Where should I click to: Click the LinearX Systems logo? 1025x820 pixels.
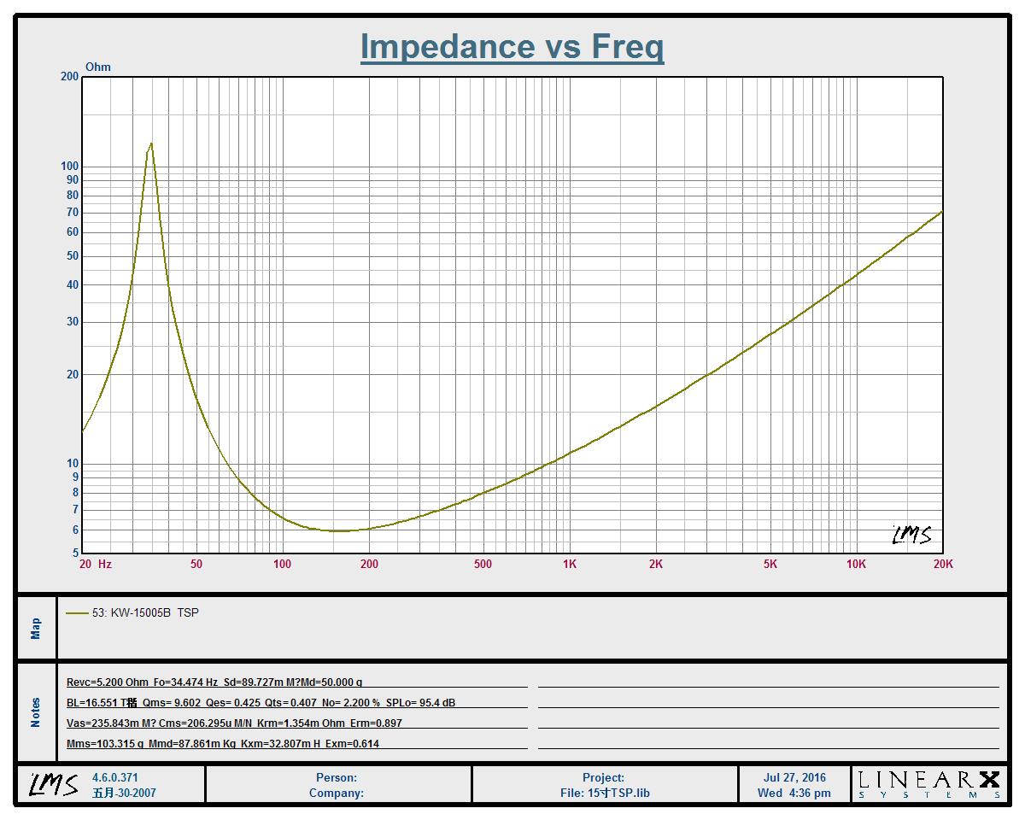click(929, 784)
